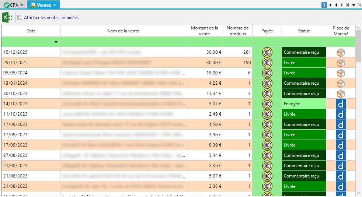Go to the first tab page
Viewport: 362px width, 197px height.
coord(330,5)
